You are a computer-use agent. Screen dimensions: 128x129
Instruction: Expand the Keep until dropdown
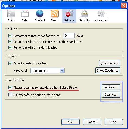pos(48,71)
